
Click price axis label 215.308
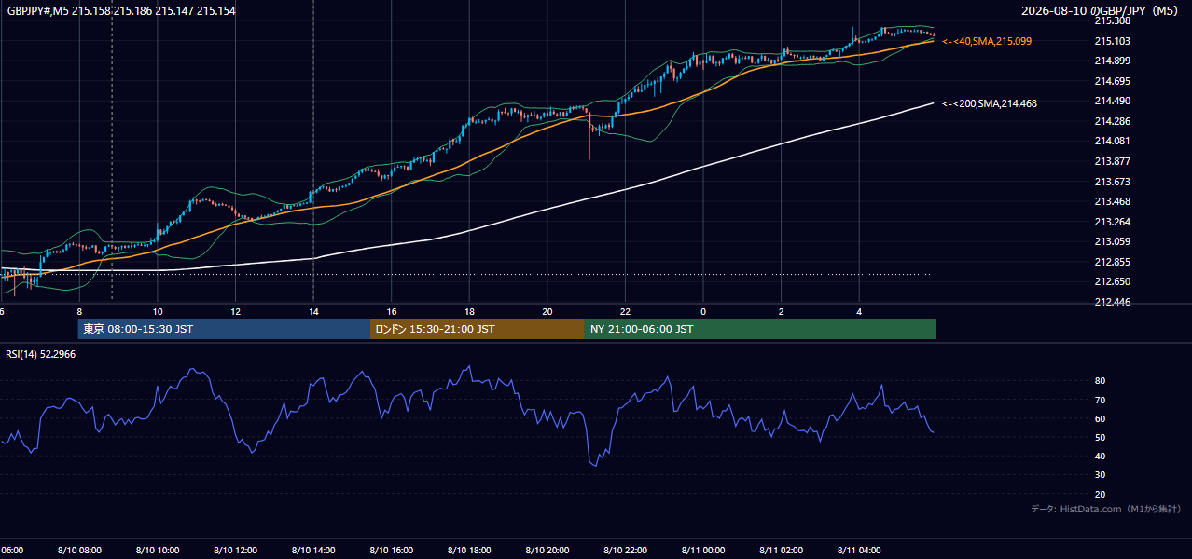pos(1112,20)
